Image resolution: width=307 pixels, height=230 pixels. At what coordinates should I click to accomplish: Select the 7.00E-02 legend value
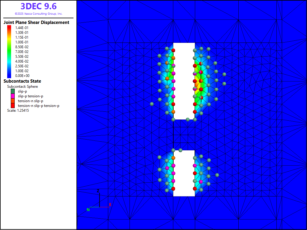coord(22,52)
